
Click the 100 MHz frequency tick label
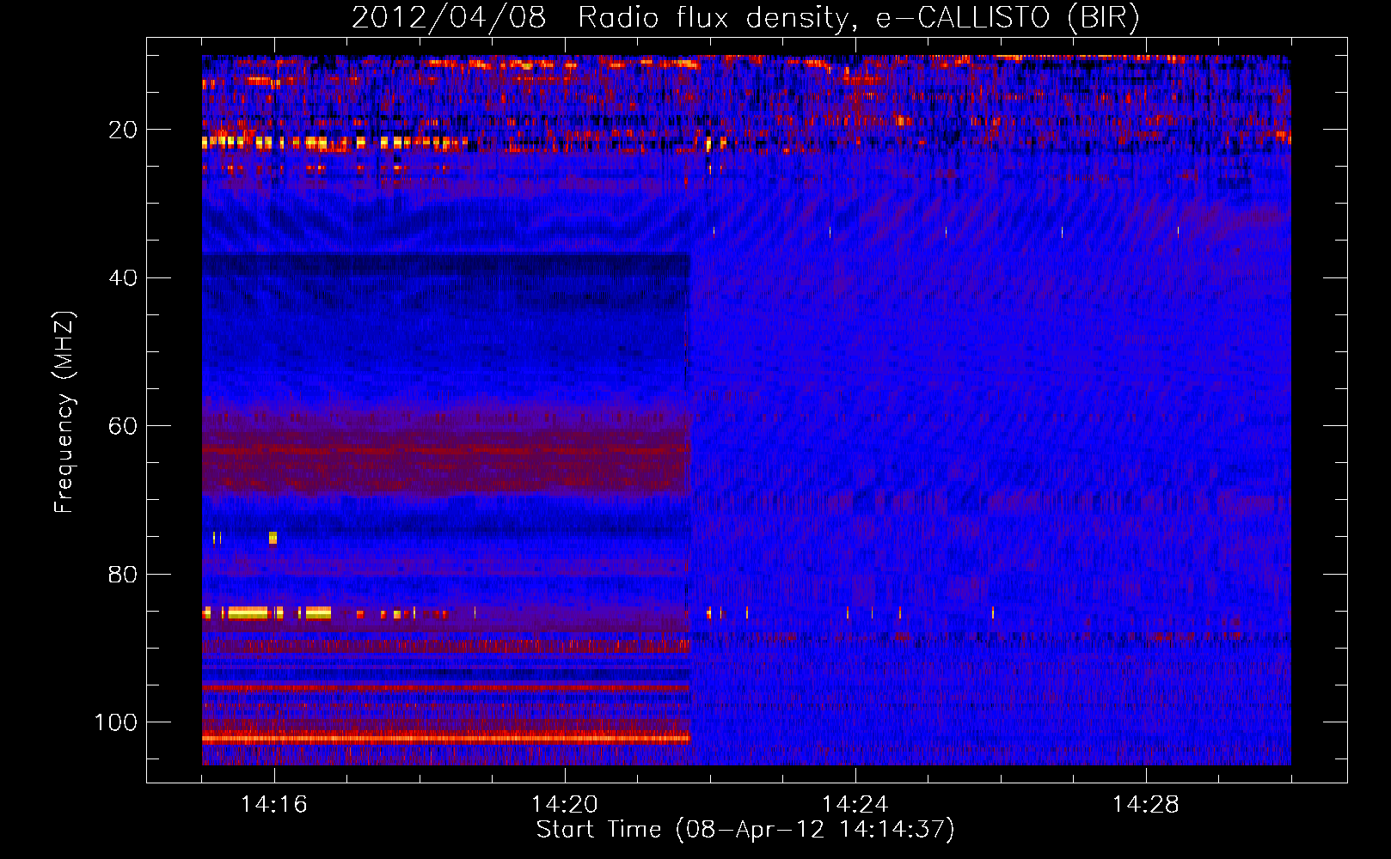(116, 722)
